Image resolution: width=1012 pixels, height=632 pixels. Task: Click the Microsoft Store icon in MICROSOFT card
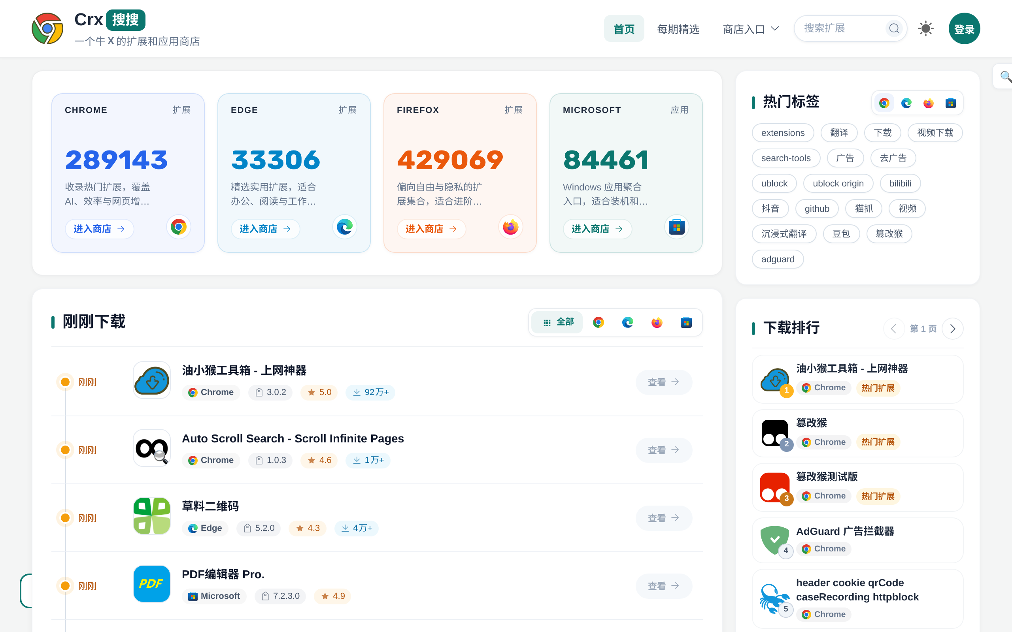(677, 227)
